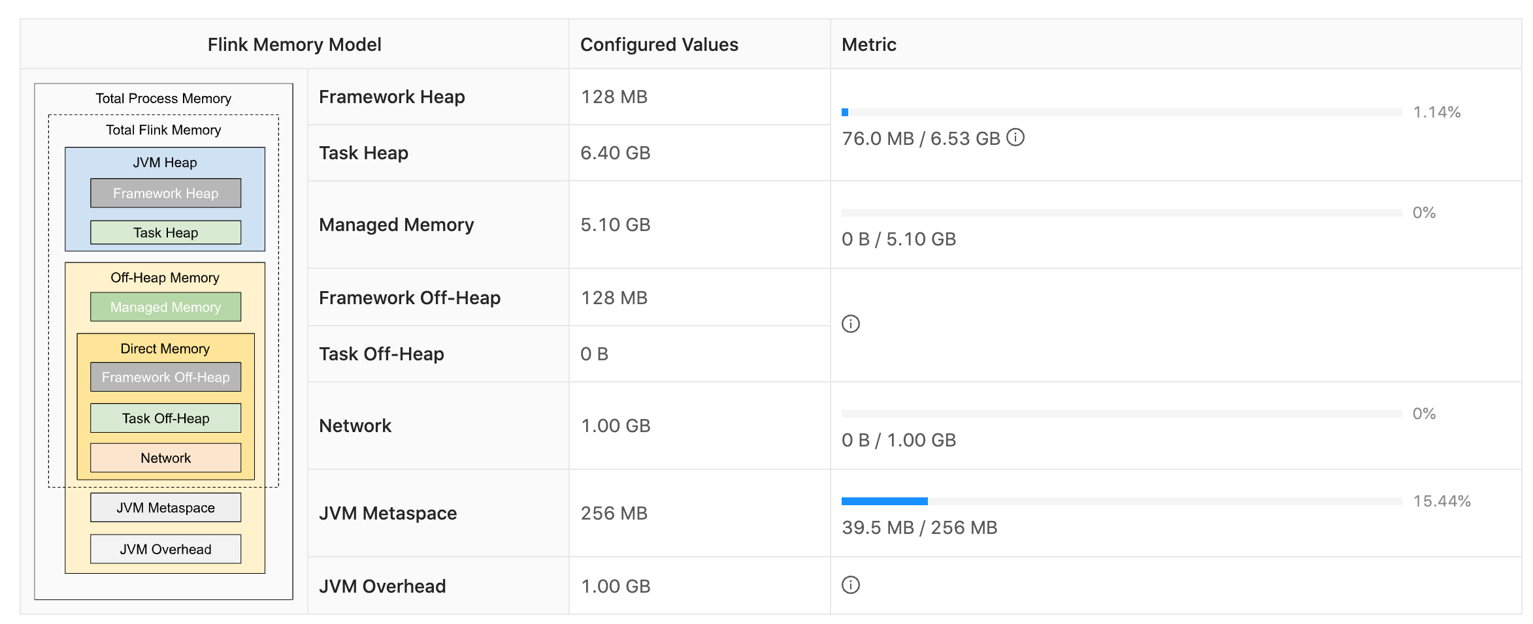Click the gray Framework Heap diagram box

(165, 193)
